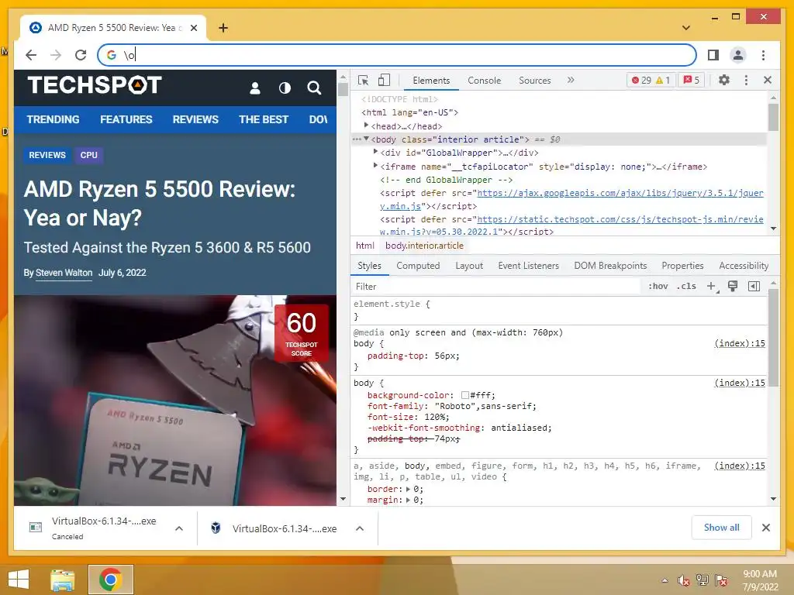This screenshot has height=595, width=794.
Task: Open THE BEST menu item
Action: click(x=264, y=119)
